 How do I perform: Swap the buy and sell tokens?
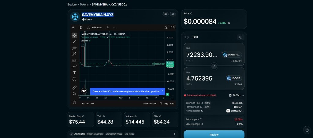coord(214,66)
